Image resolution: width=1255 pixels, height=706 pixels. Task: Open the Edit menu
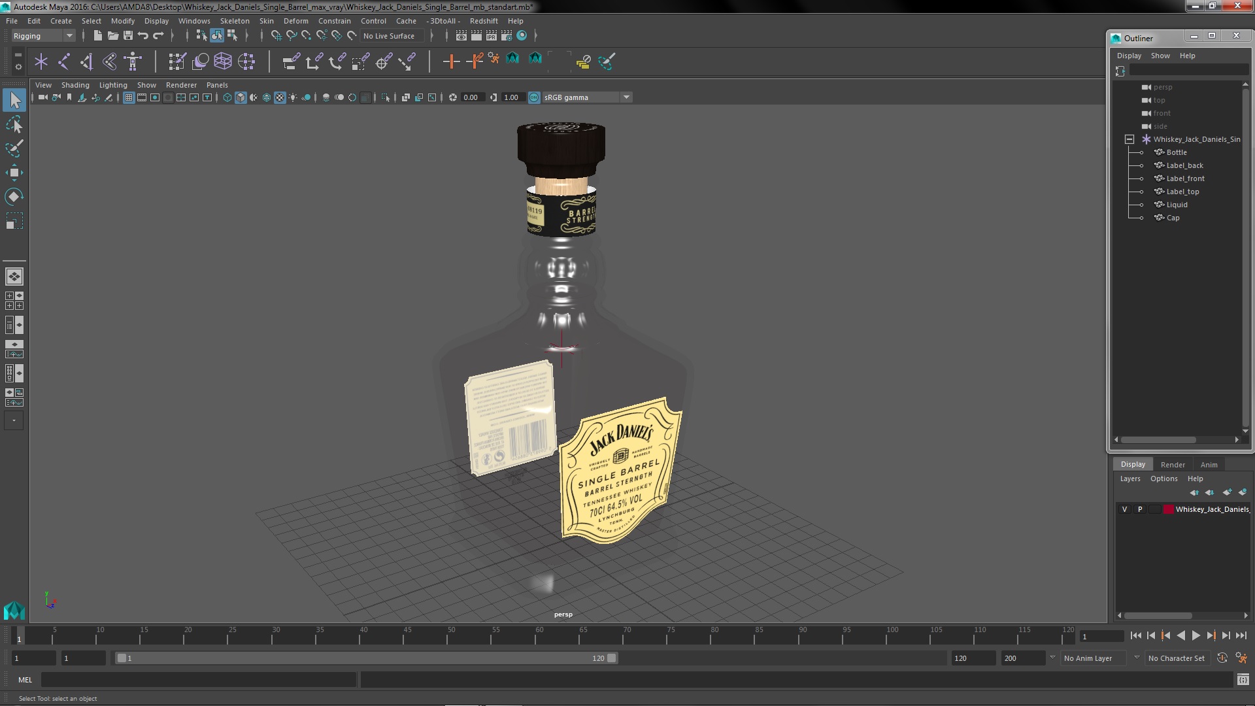(34, 21)
